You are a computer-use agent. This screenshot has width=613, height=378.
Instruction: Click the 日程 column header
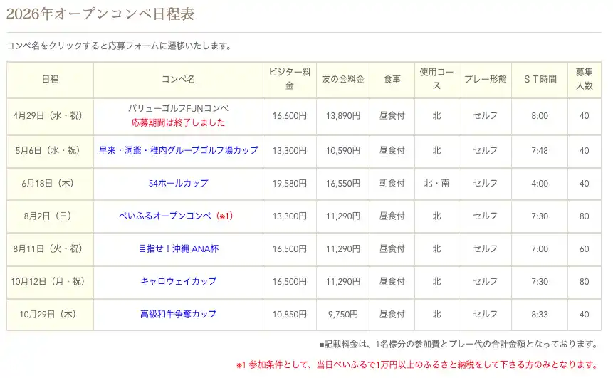pyautogui.click(x=50, y=79)
